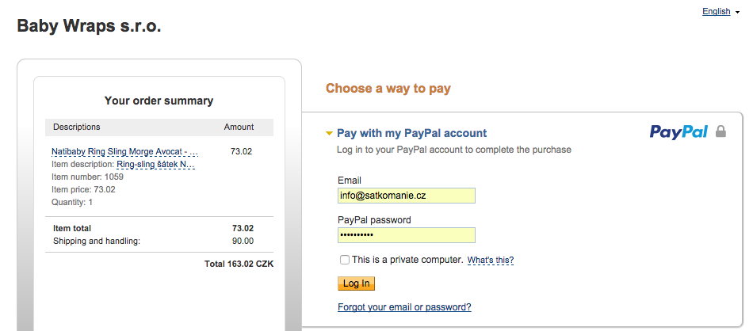
Task: Open the English language dropdown
Action: tap(716, 12)
